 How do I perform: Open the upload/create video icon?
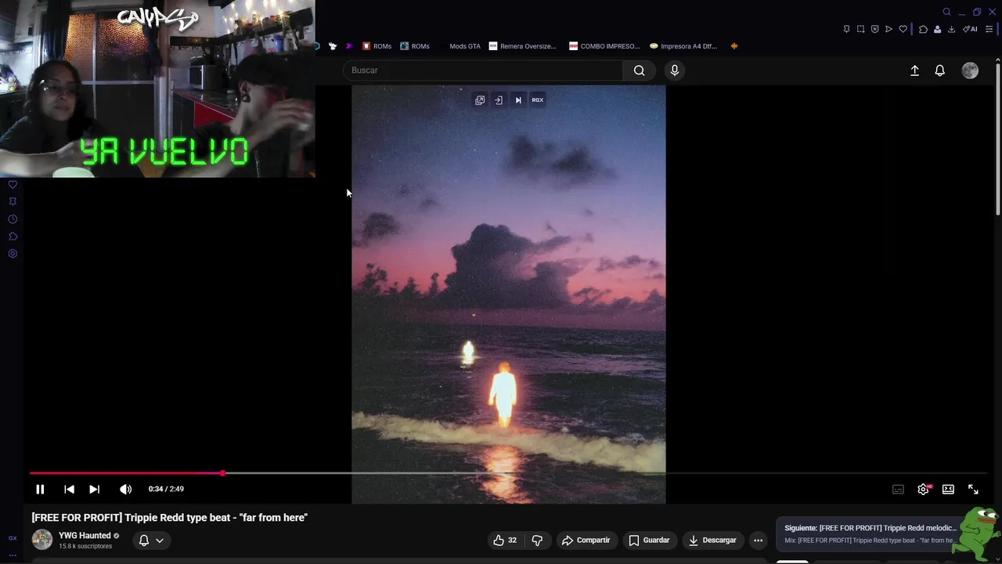click(x=914, y=70)
